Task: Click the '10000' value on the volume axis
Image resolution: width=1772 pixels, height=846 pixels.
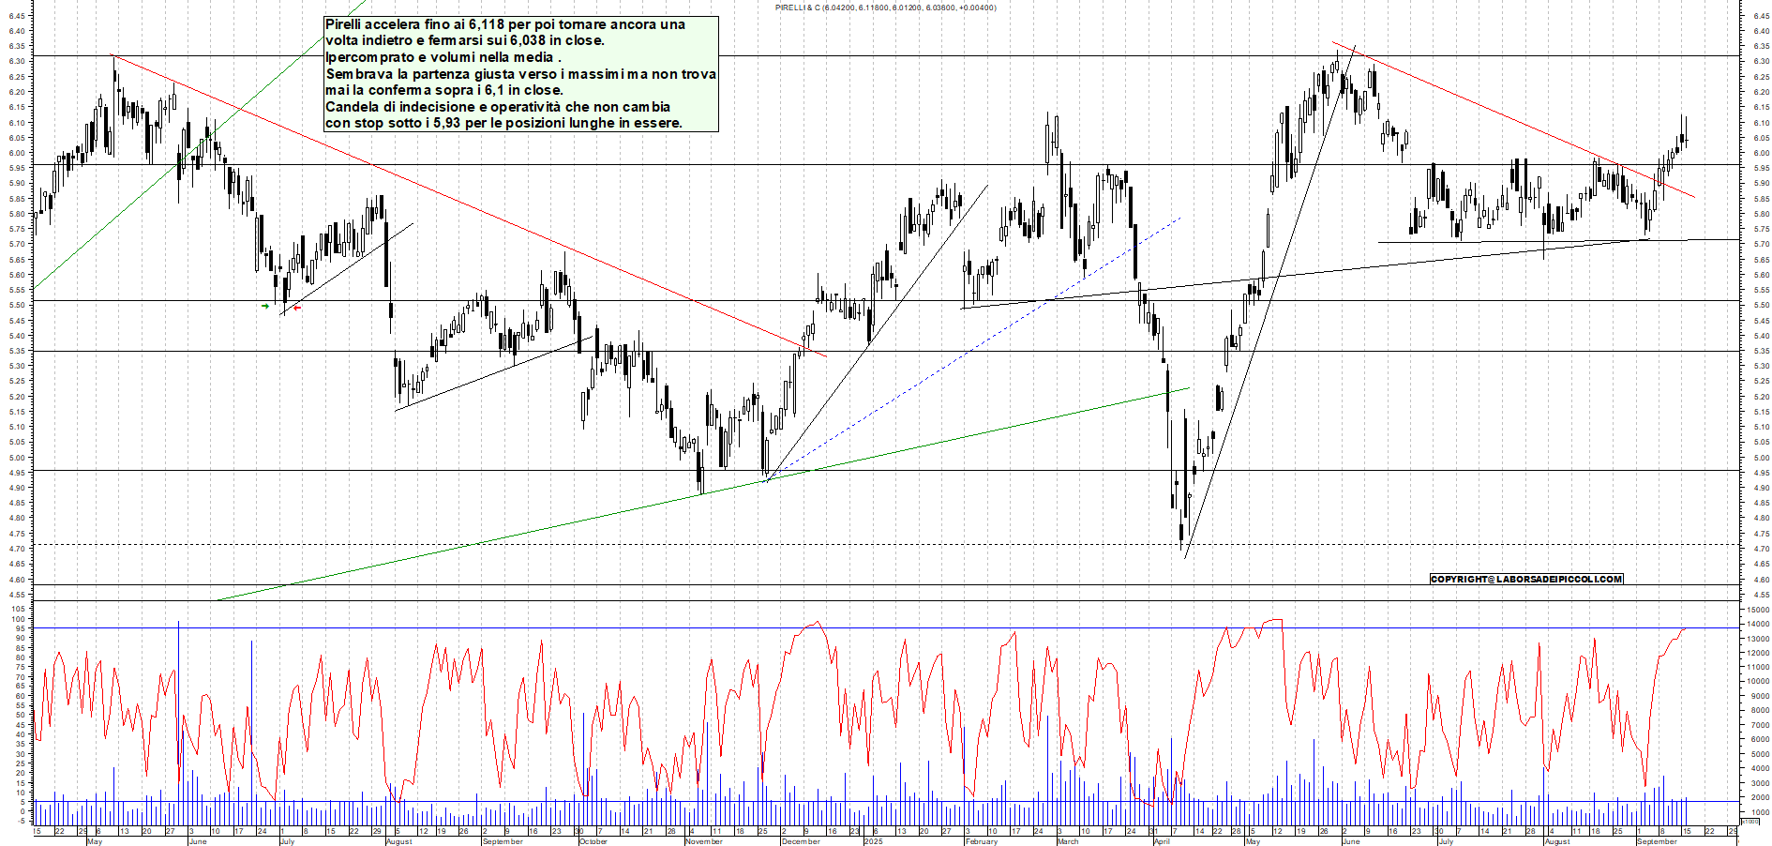Action: [x=1758, y=682]
